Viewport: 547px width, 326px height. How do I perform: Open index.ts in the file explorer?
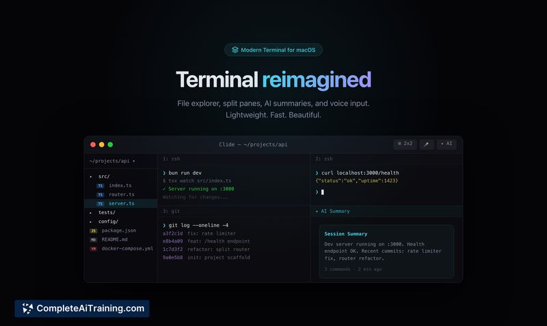[x=120, y=186]
